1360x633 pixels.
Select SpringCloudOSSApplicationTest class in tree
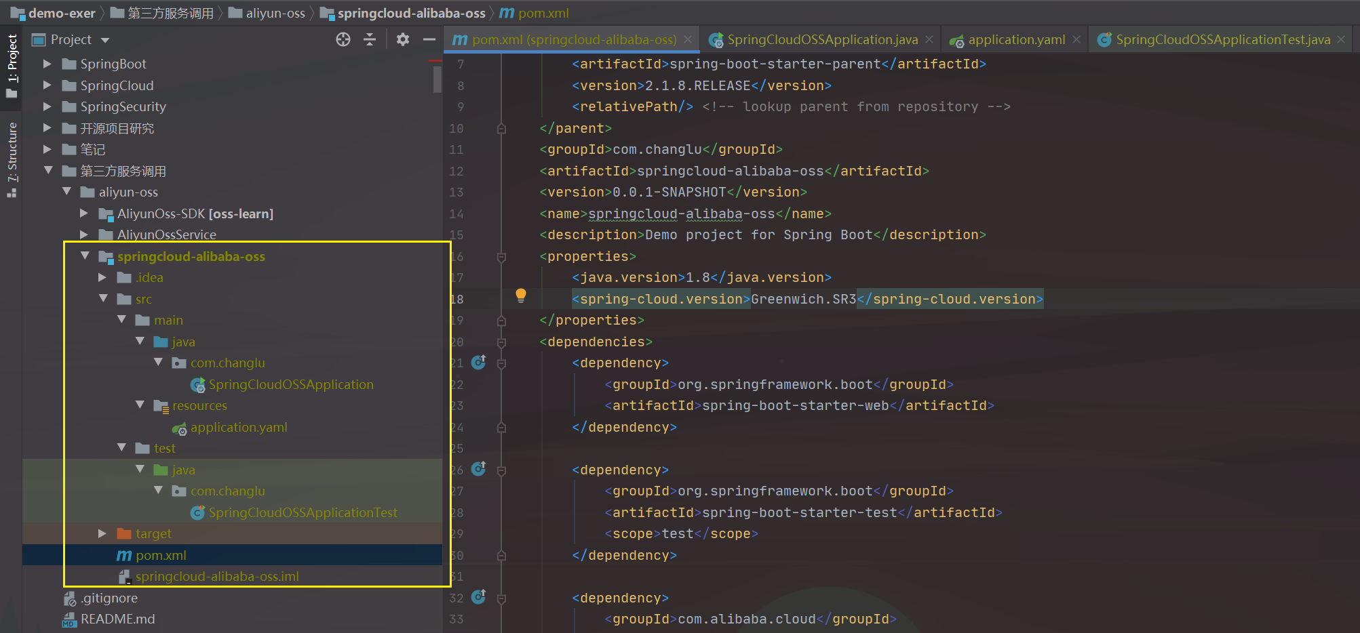point(294,512)
